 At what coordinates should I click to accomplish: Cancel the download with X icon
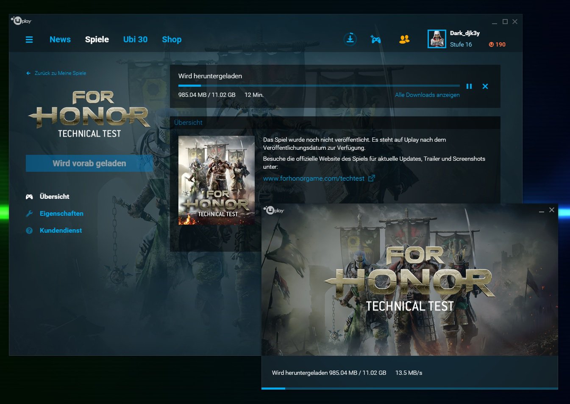tap(485, 86)
